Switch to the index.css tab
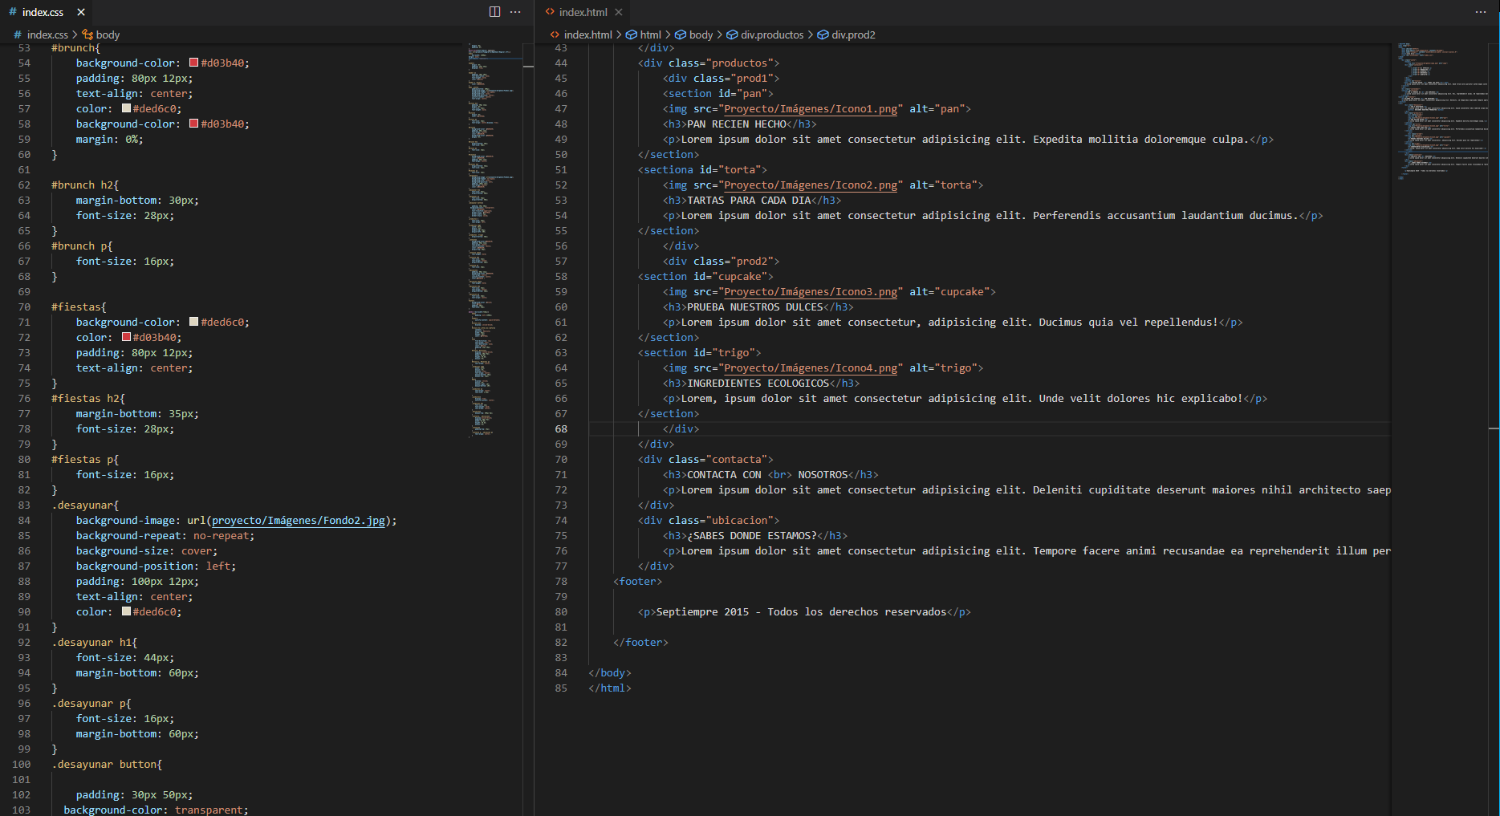1500x816 pixels. pyautogui.click(x=43, y=12)
